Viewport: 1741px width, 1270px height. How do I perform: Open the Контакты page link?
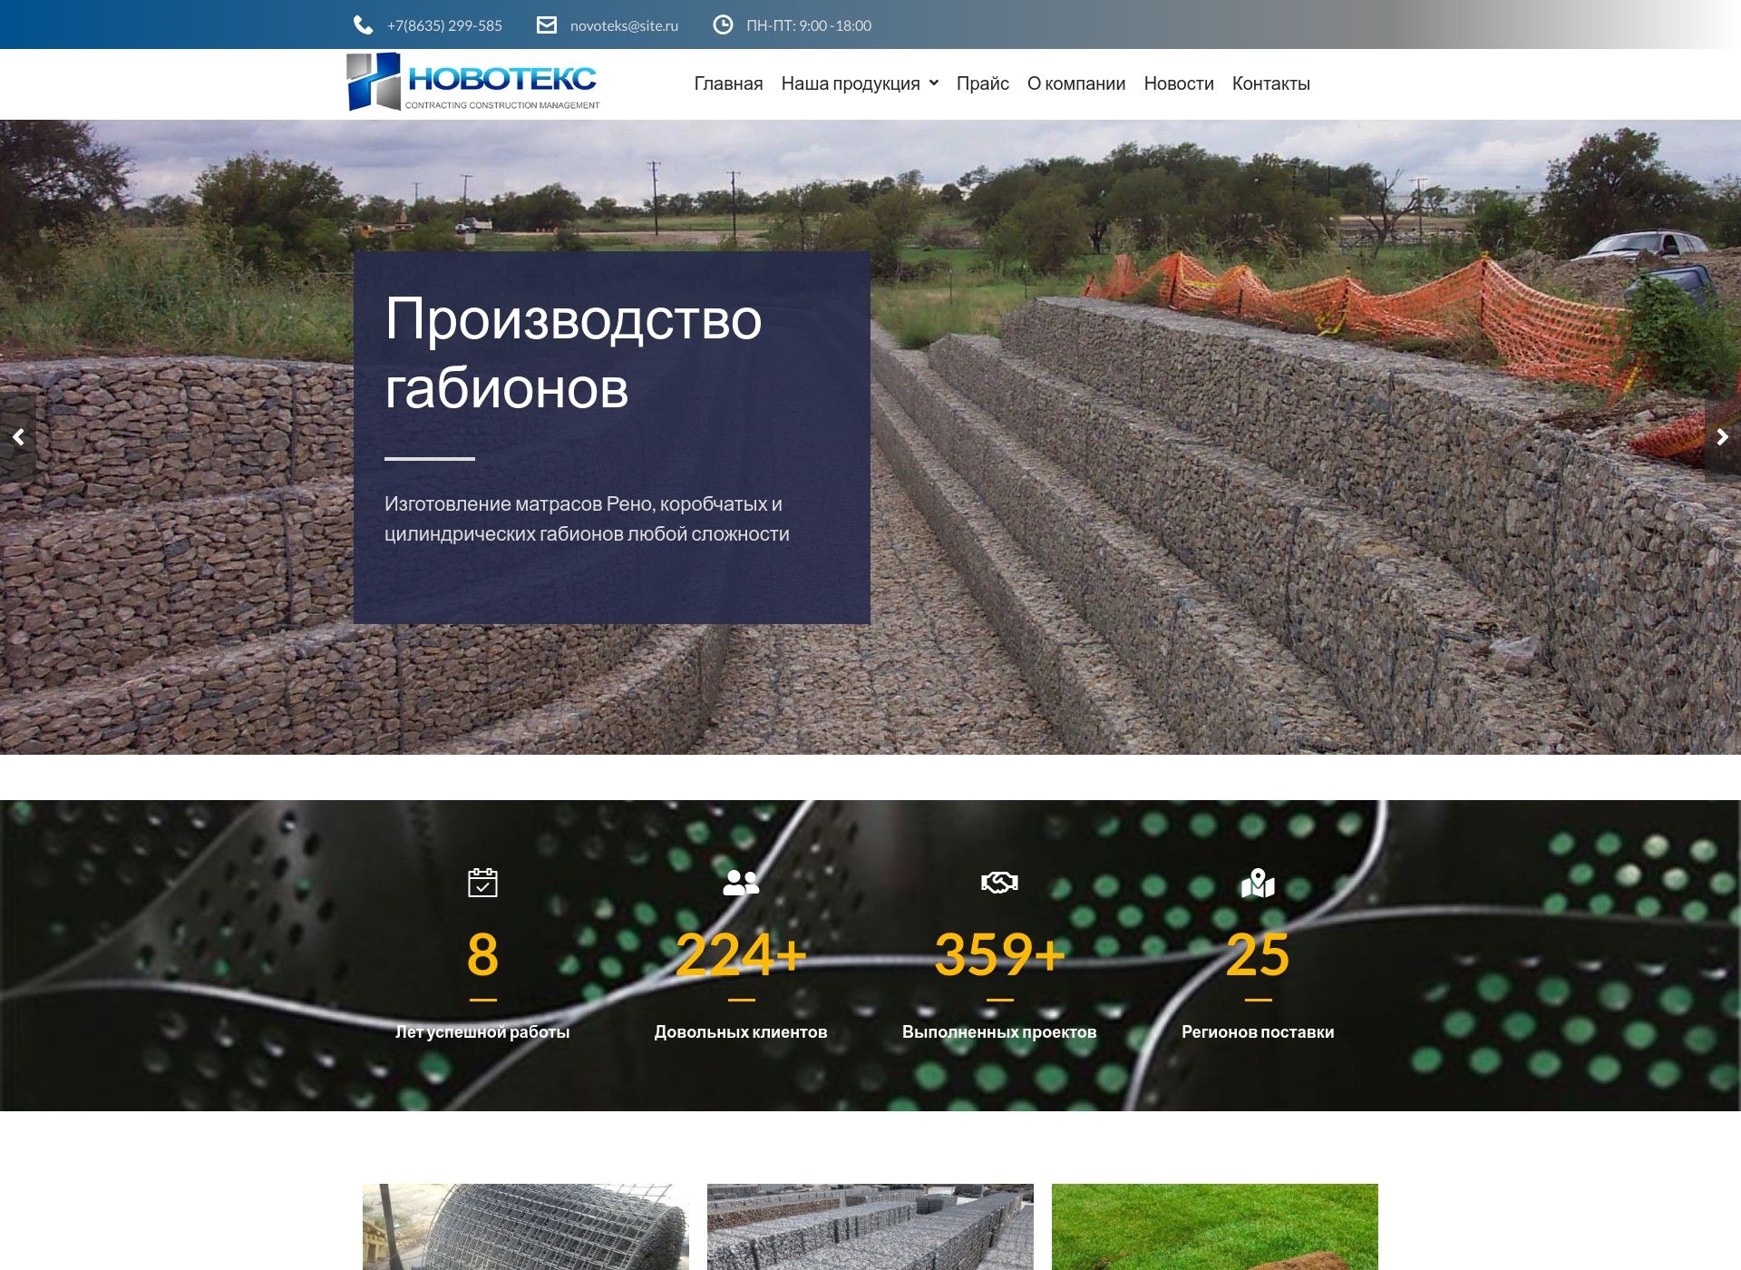[x=1270, y=83]
